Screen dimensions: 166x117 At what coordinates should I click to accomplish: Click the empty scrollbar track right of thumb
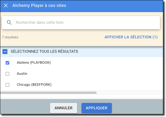tap(130, 93)
